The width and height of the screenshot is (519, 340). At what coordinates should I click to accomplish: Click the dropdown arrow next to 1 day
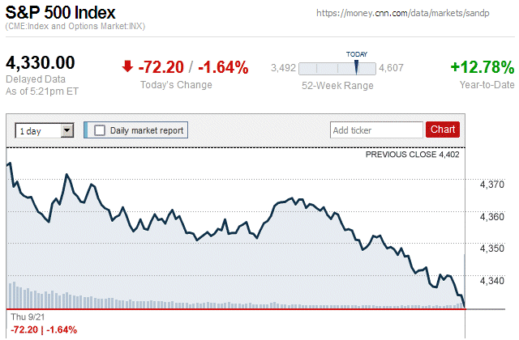click(67, 130)
